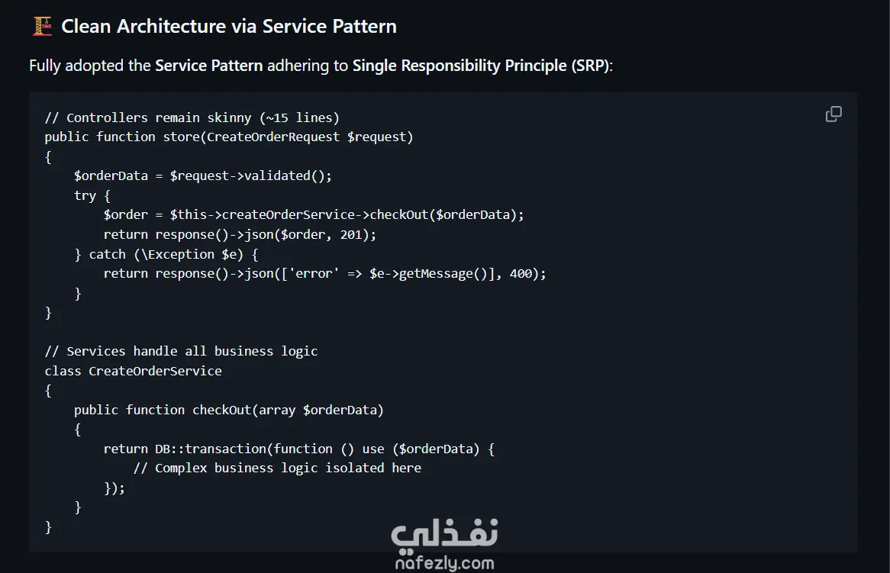Image resolution: width=890 pixels, height=573 pixels.
Task: Click the Clean Architecture via Service Pattern heading
Action: 228,27
